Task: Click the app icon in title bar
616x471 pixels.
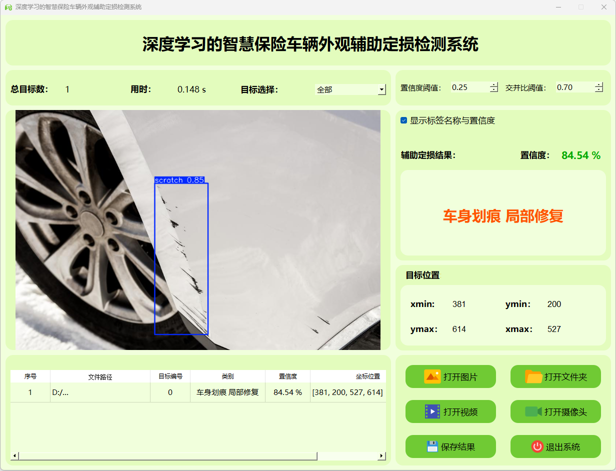Action: point(8,7)
